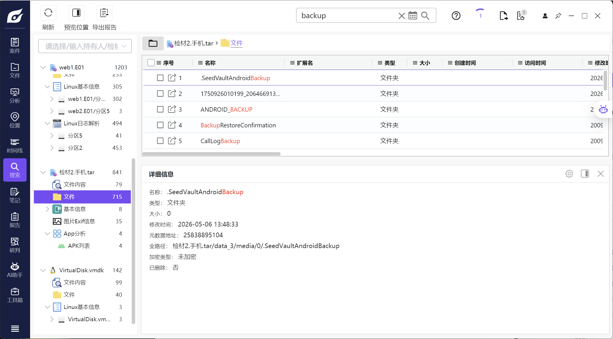The height and width of the screenshot is (339, 613).
Task: Collapse the 检材2.手机.tar tree node
Action: (x=43, y=172)
